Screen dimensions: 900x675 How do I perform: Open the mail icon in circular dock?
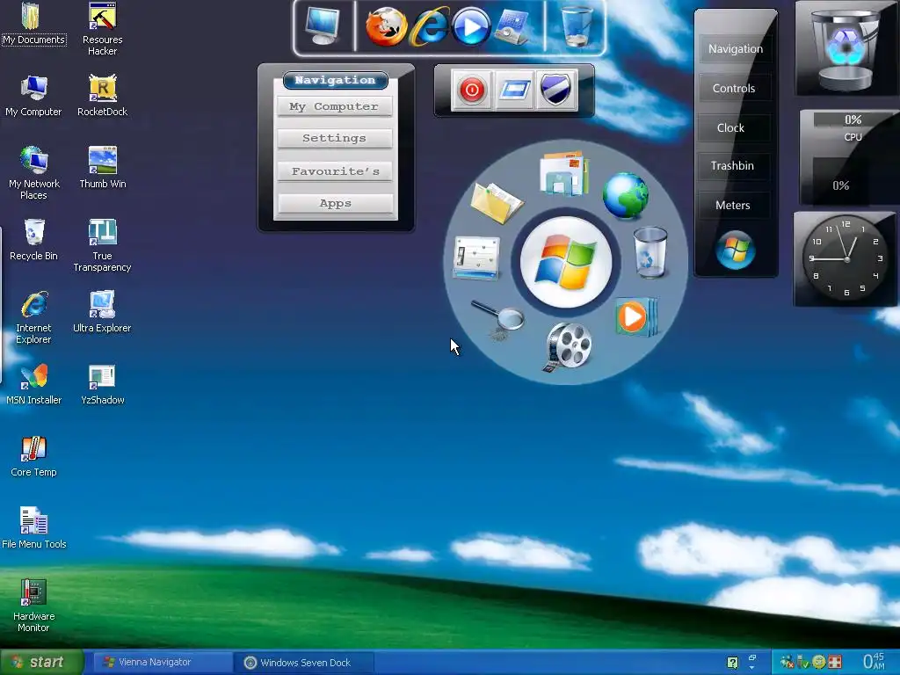click(563, 173)
